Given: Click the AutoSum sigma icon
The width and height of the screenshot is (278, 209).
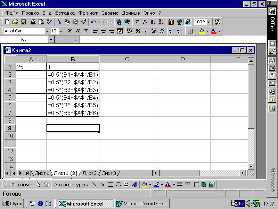Looking at the screenshot, I should coord(137,22).
